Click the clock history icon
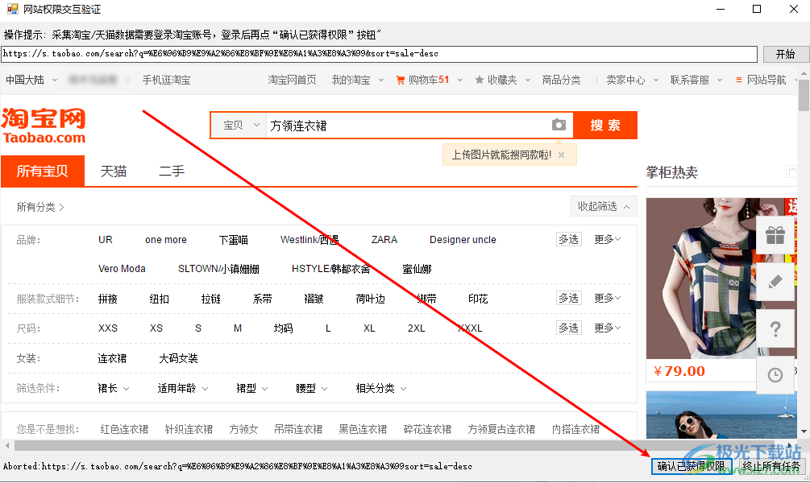Screen dimensions: 810x483 pos(775,375)
